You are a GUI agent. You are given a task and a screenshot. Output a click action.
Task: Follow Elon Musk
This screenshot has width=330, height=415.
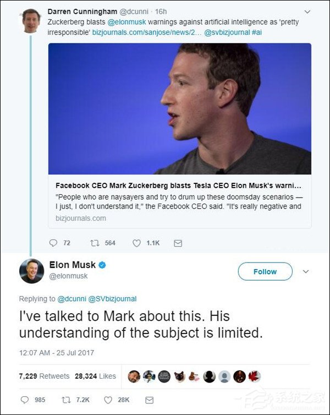tap(265, 271)
